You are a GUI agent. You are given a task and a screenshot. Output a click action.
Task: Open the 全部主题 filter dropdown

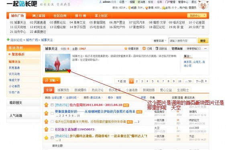click(58, 97)
